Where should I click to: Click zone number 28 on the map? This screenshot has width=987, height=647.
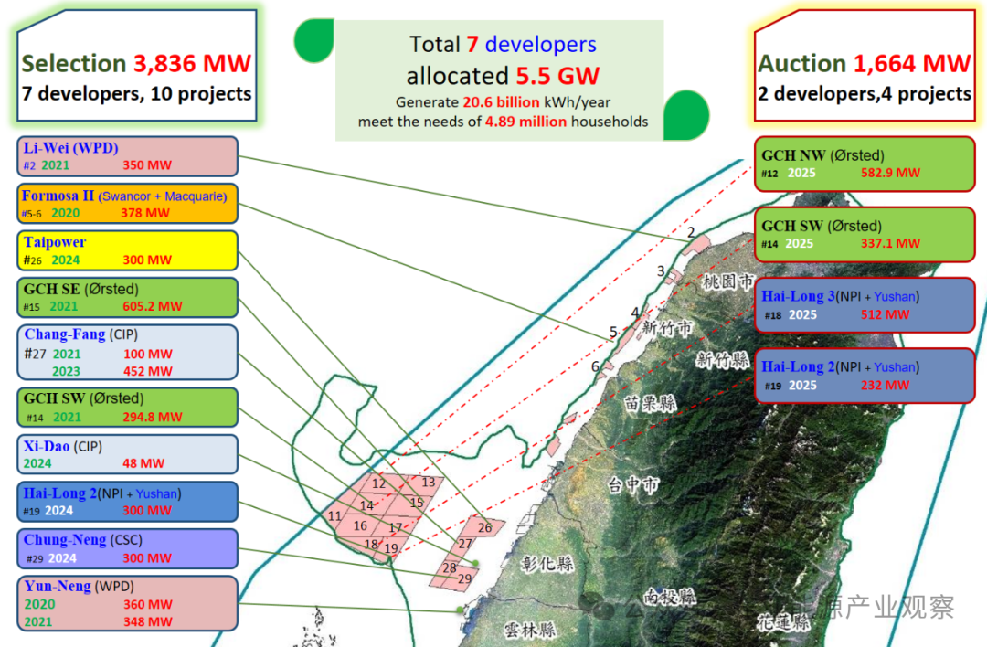tap(450, 567)
